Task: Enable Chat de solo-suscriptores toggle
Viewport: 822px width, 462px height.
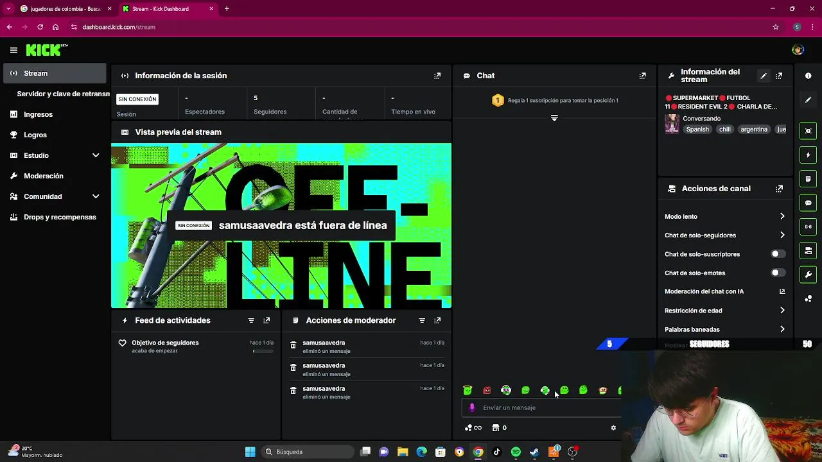Action: [x=778, y=254]
